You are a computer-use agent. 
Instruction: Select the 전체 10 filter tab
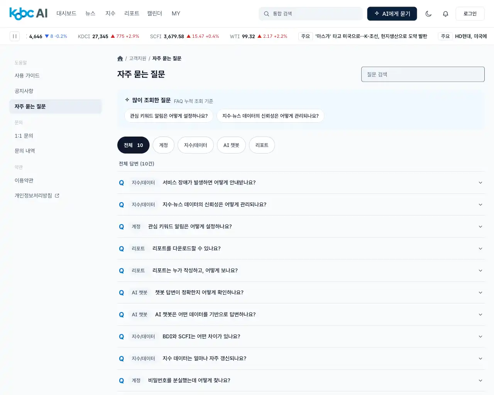pos(134,145)
